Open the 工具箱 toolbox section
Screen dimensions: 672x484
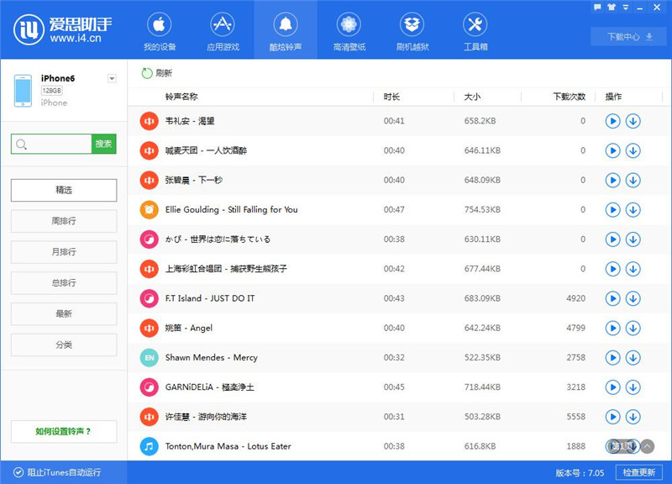coord(475,29)
